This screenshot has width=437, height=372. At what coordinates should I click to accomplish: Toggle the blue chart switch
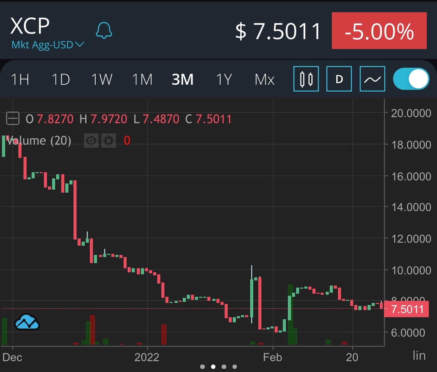tap(411, 79)
